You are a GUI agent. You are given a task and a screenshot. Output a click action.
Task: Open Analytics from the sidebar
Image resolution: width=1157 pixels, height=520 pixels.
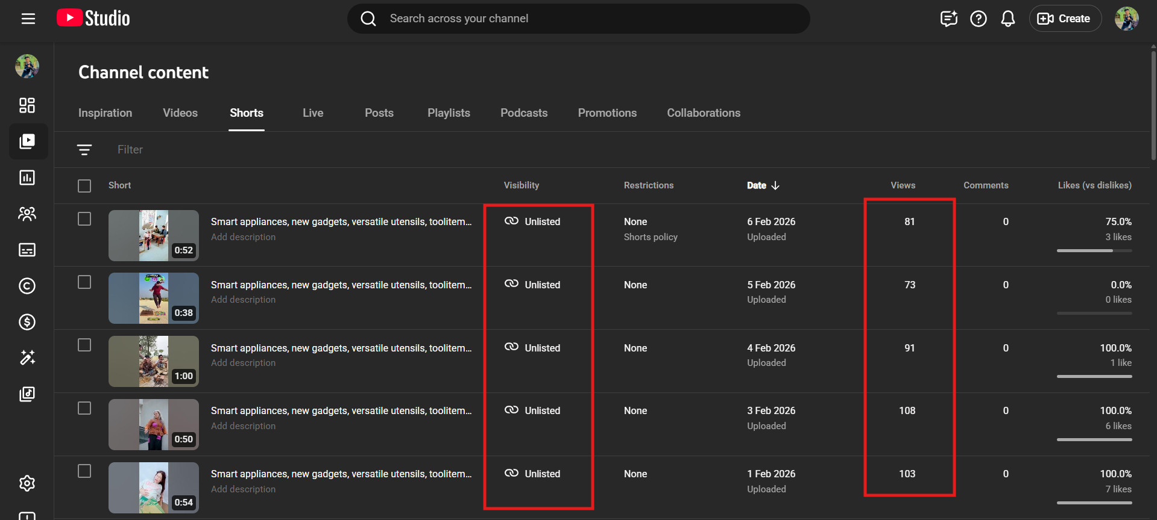click(27, 178)
